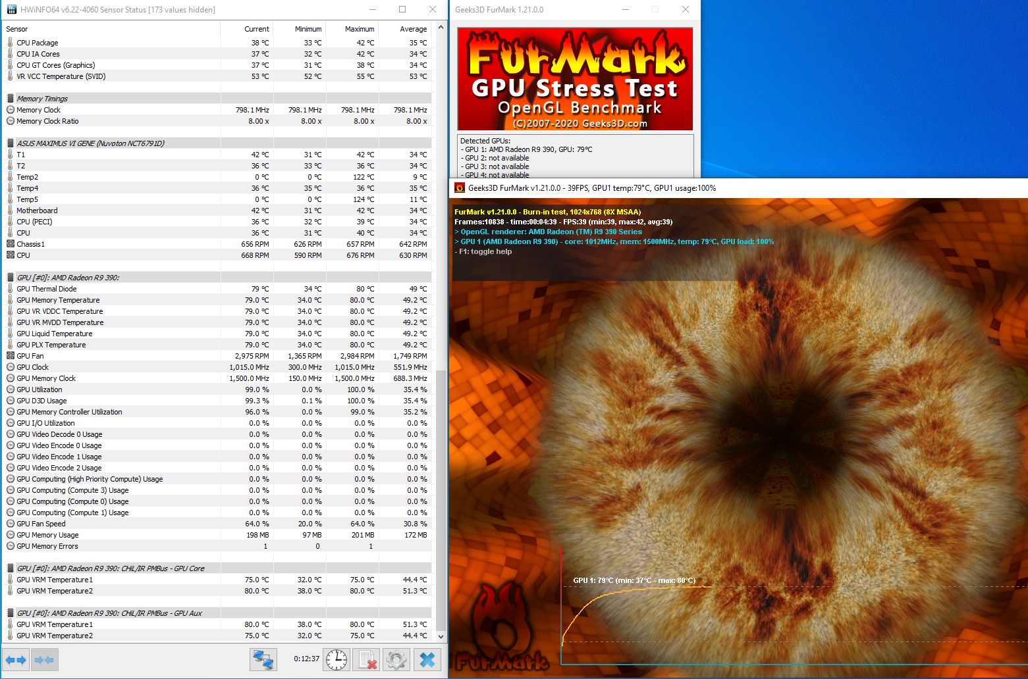The height and width of the screenshot is (679, 1028).
Task: Click icon beside GPU Fan Speed row
Action: click(x=10, y=524)
